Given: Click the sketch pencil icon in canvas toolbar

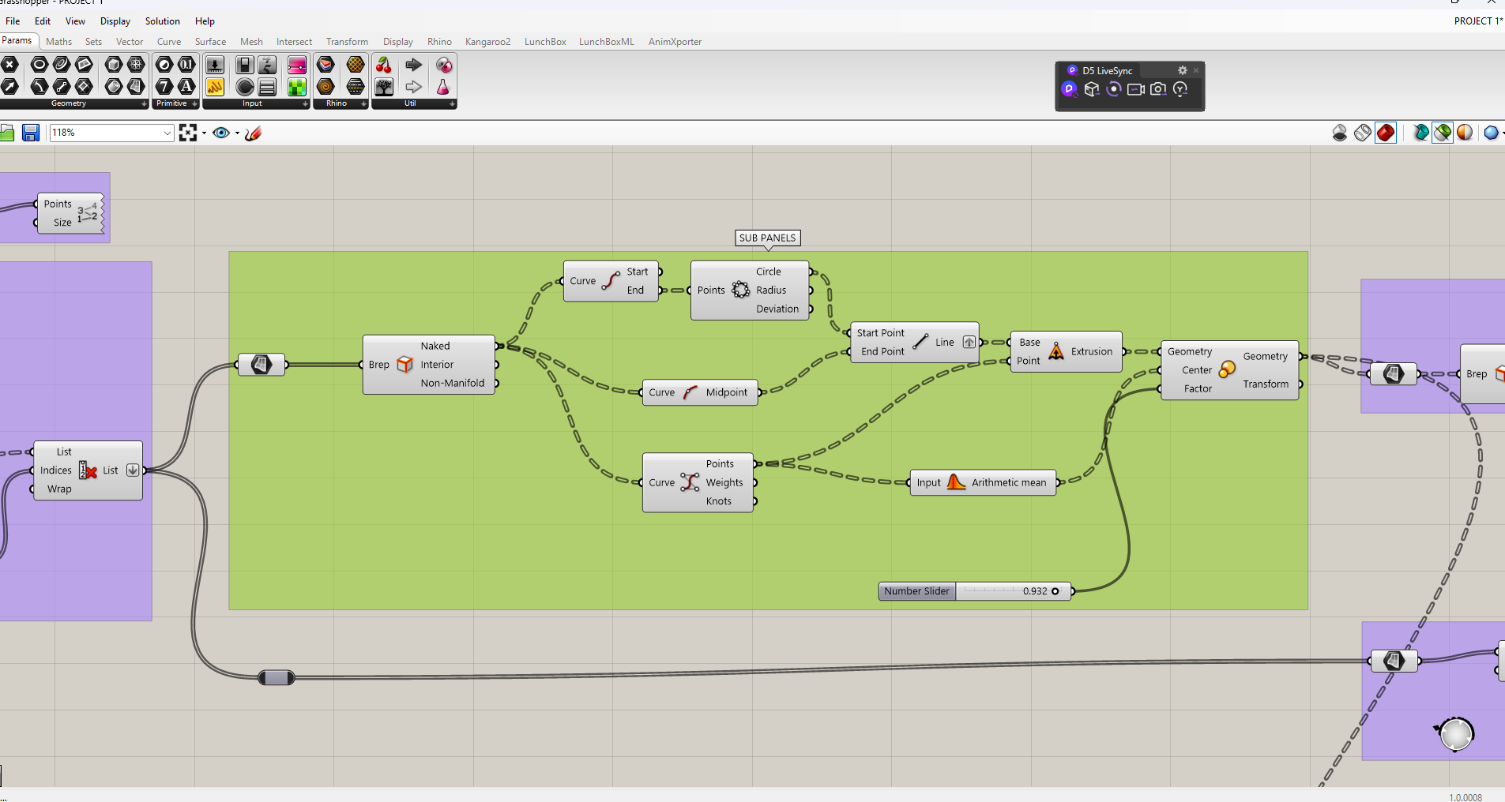Looking at the screenshot, I should pos(253,133).
